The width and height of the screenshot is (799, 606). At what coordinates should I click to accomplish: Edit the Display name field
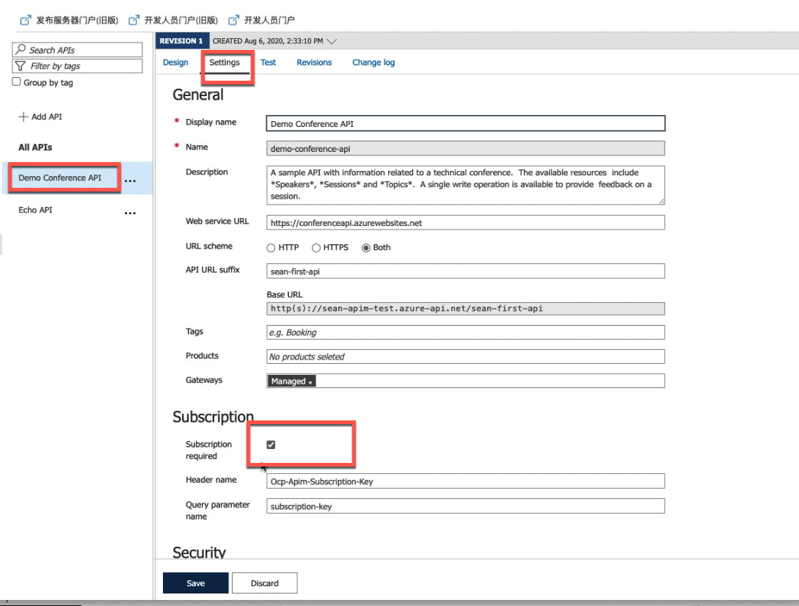[465, 123]
